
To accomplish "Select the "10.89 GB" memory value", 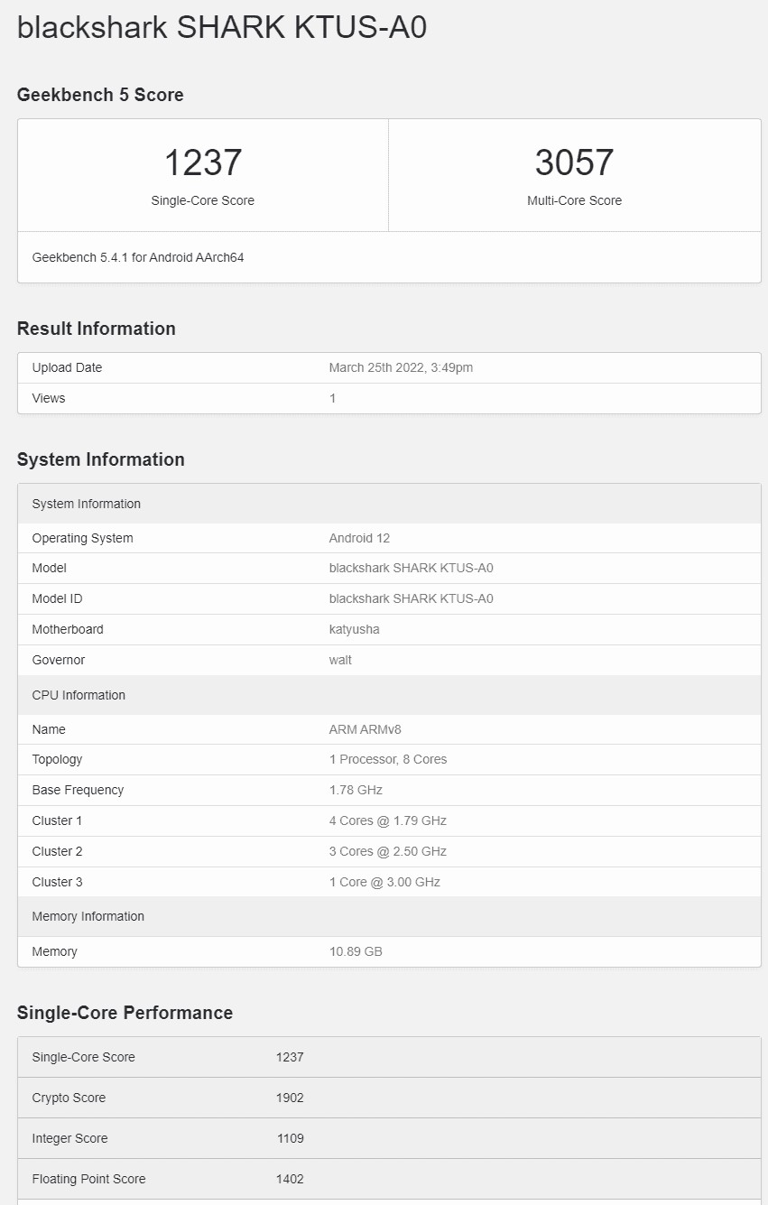I will tap(356, 951).
